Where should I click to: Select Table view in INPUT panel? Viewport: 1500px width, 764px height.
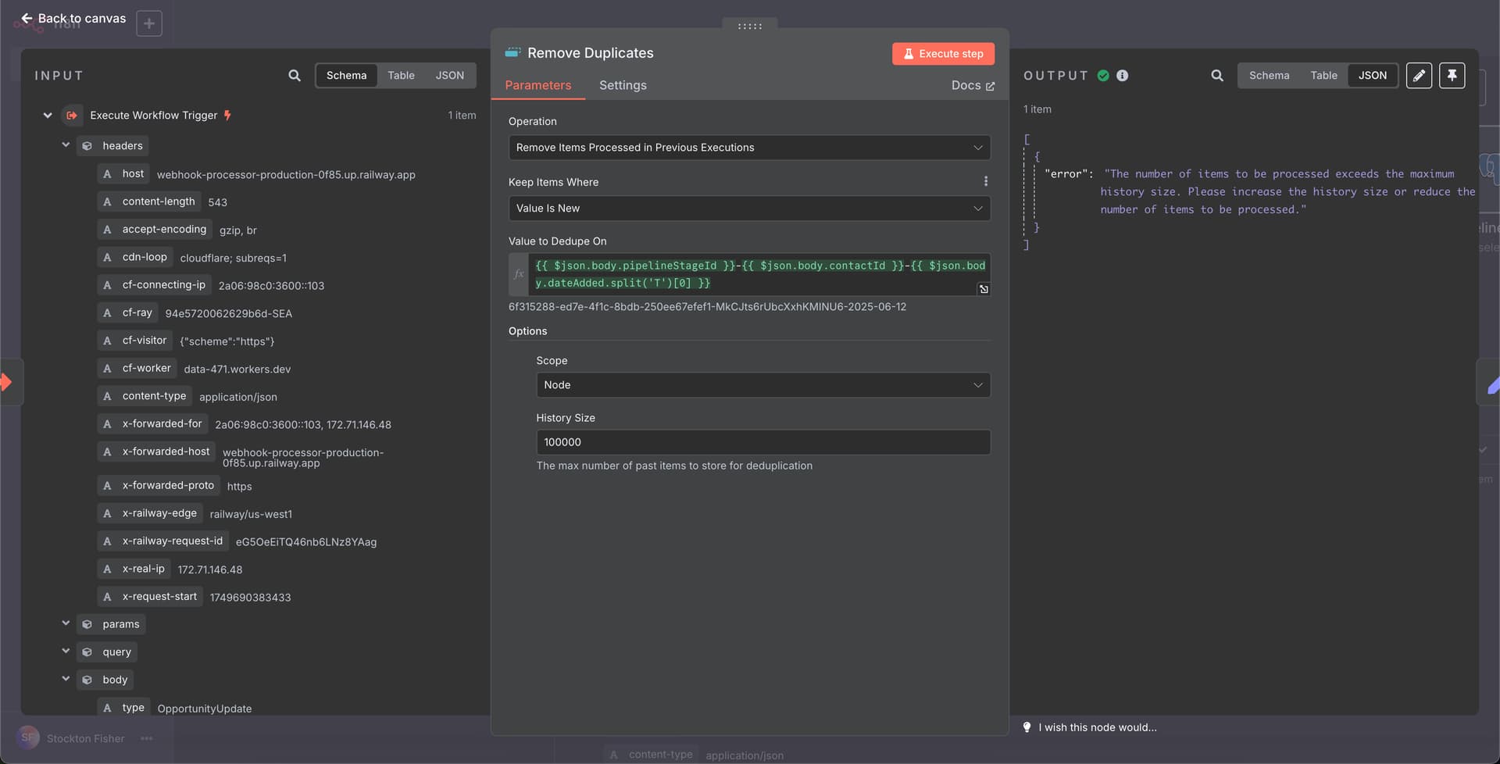pyautogui.click(x=401, y=76)
